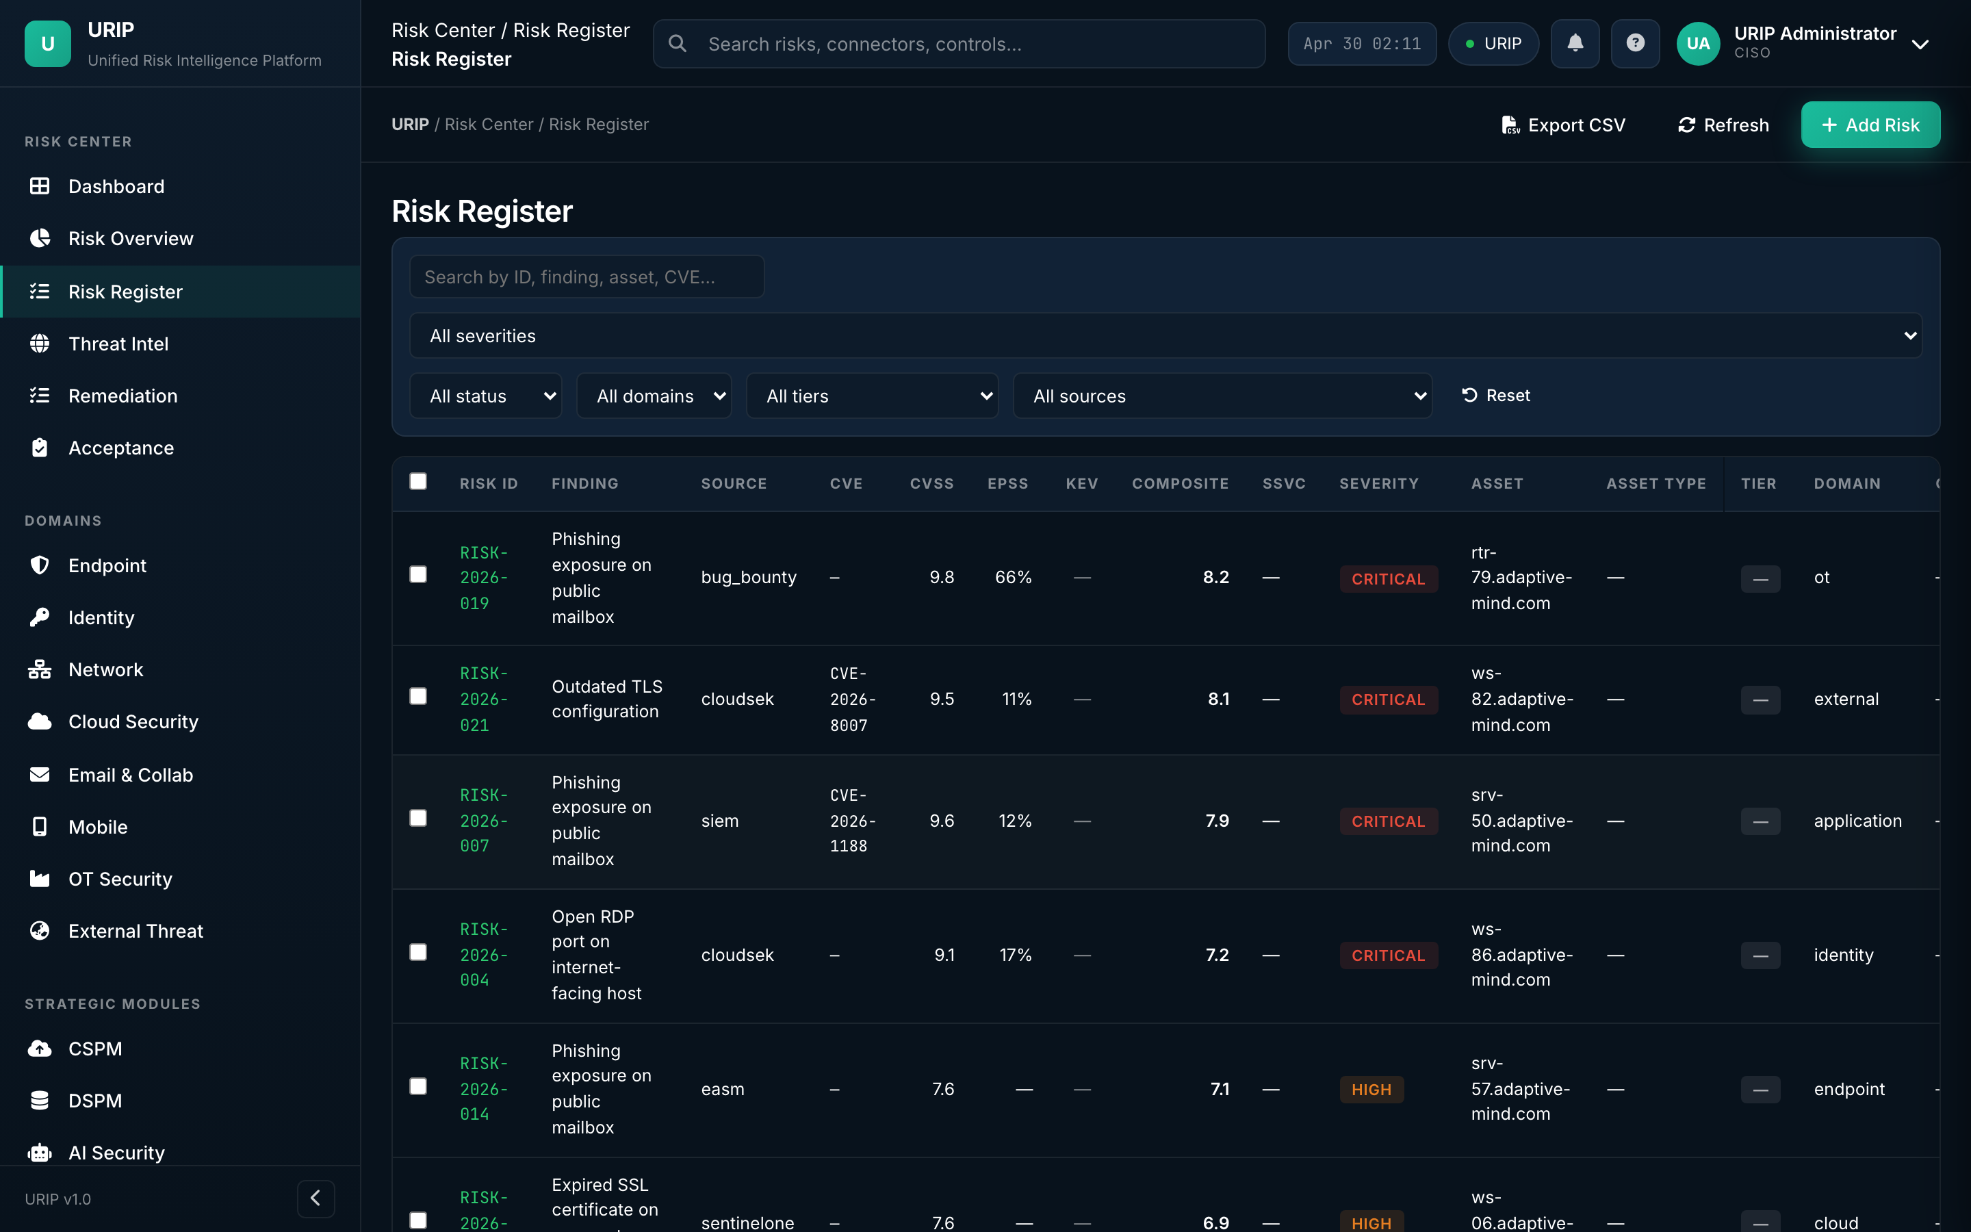Open notifications bell icon
This screenshot has width=1971, height=1232.
(x=1575, y=44)
